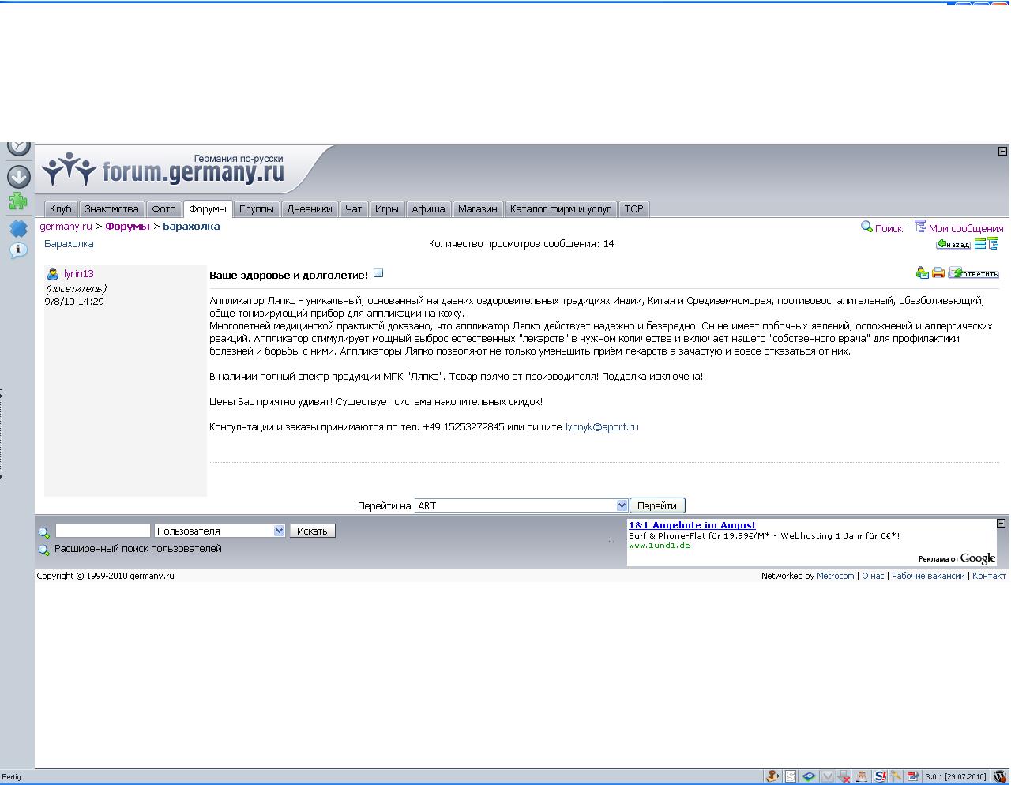Collapse the Google ad panel
Image resolution: width=1011 pixels, height=785 pixels.
[1001, 523]
